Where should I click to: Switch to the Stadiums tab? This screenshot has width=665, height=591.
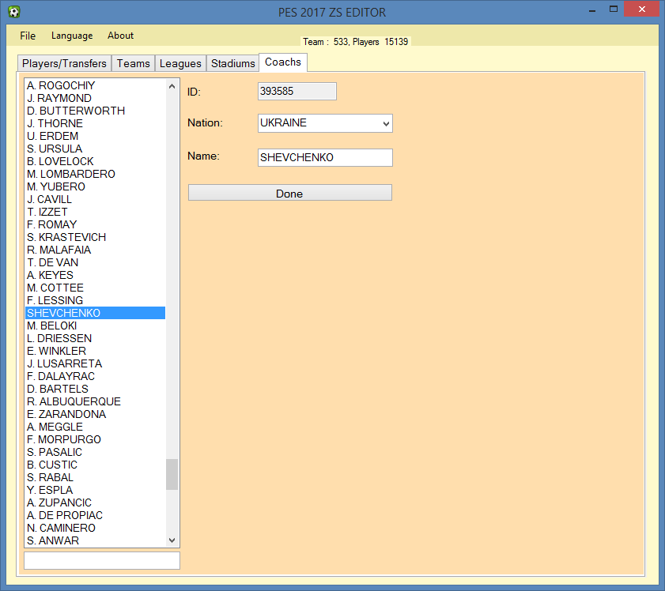tap(232, 63)
